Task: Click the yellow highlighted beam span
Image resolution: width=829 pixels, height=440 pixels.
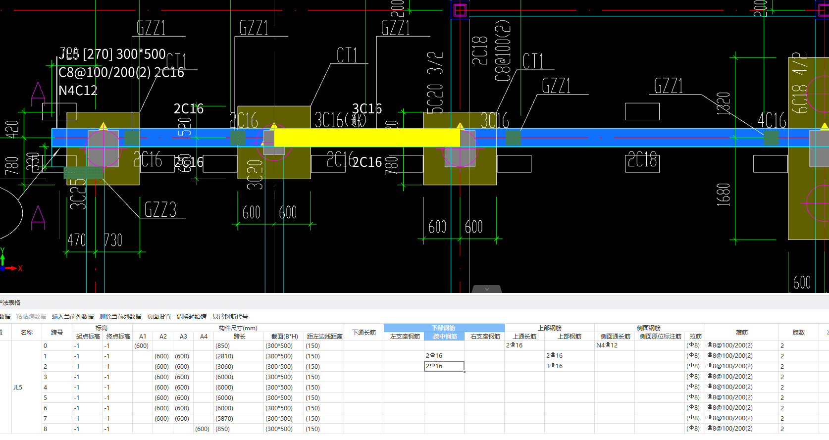Action: click(x=367, y=138)
